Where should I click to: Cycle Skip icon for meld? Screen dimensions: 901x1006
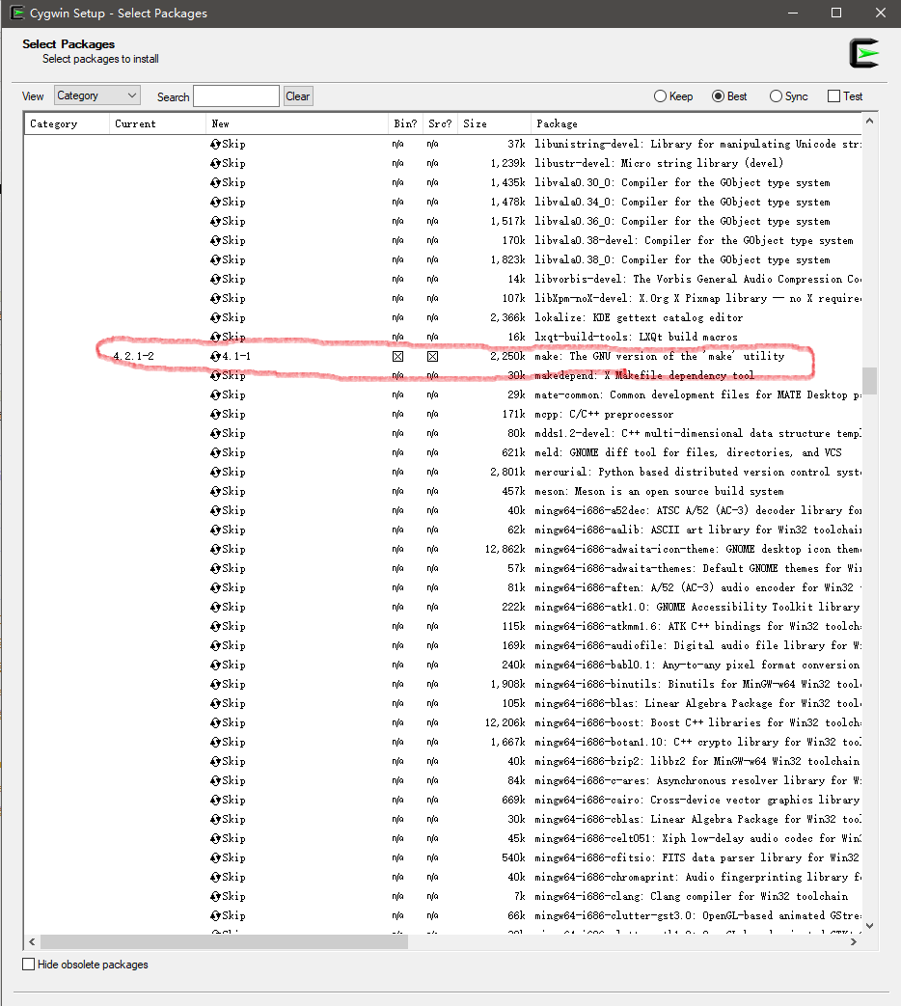point(216,452)
